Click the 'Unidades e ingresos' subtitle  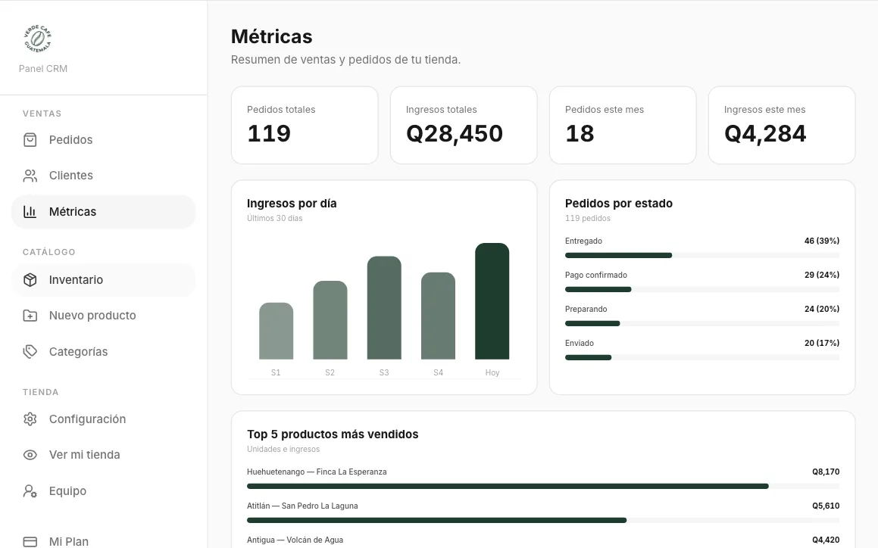pos(283,449)
